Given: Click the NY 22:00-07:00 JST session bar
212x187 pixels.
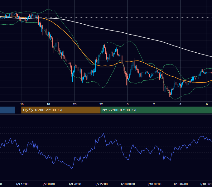Looking at the screenshot, I should tap(156, 110).
